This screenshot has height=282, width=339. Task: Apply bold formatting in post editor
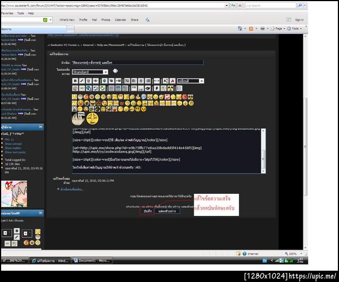75,81
